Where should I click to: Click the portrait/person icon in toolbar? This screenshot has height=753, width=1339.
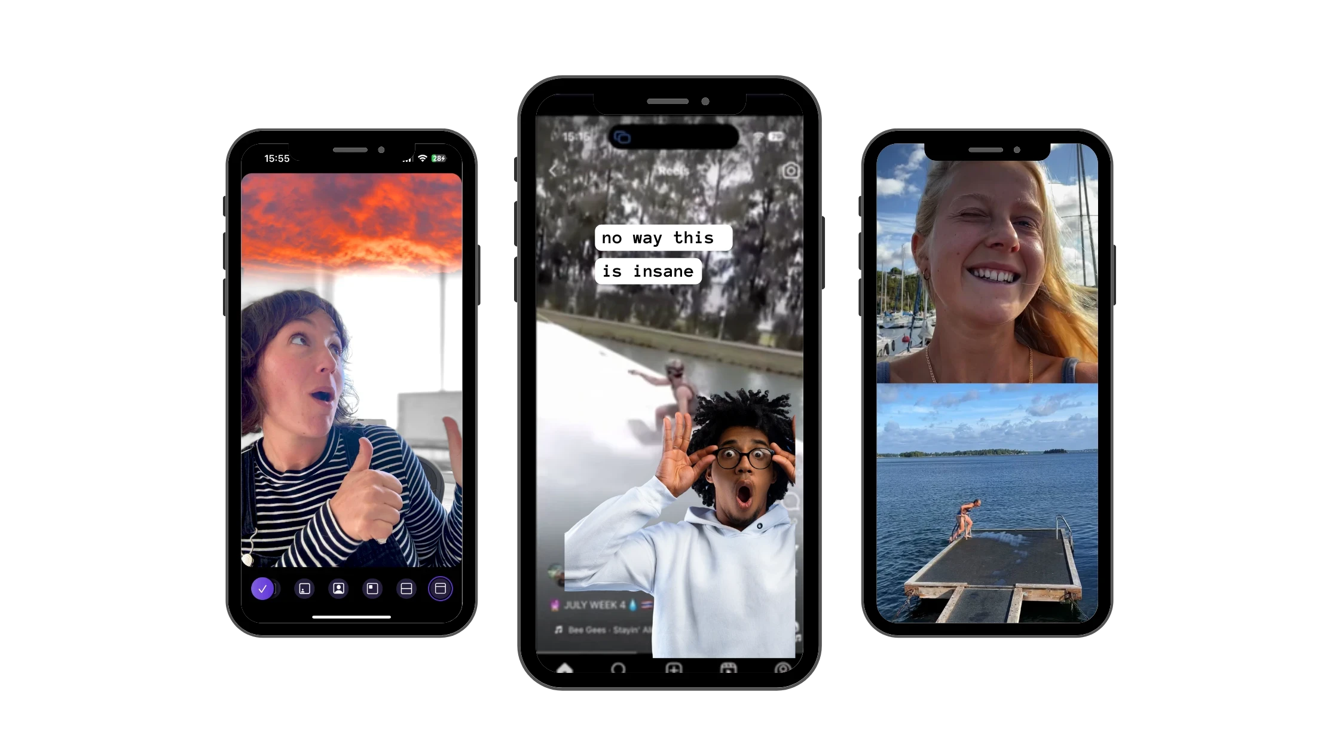pyautogui.click(x=338, y=589)
